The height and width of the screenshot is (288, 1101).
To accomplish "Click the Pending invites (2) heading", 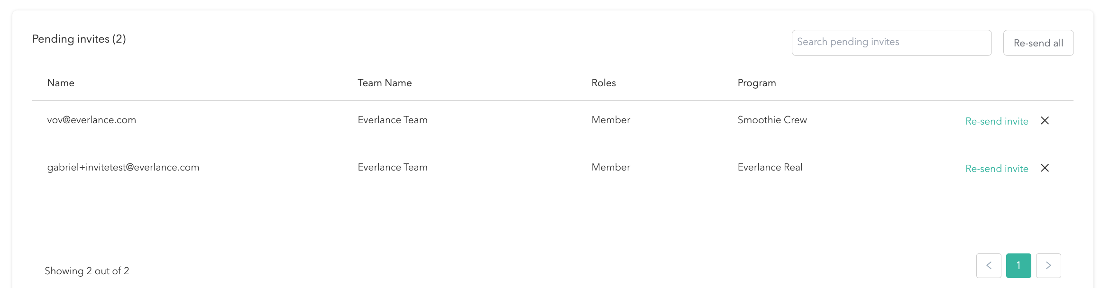I will click(79, 39).
